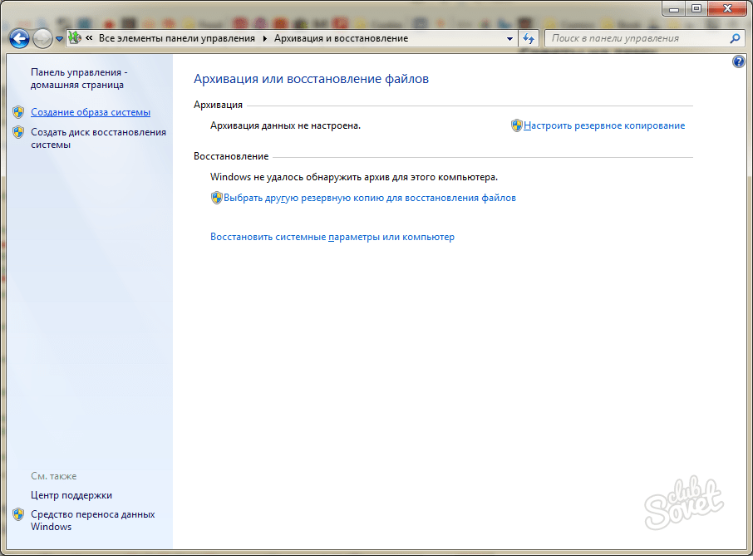
Task: Open Help via the question mark icon
Action: tap(739, 61)
